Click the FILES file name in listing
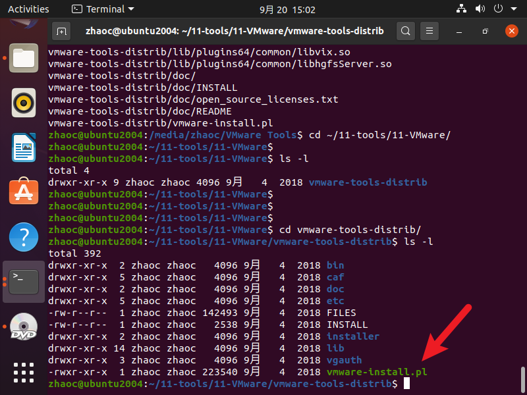The image size is (527, 395). pos(341,313)
